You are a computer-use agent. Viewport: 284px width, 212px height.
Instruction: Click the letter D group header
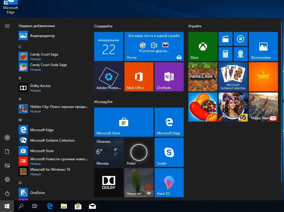point(20,78)
